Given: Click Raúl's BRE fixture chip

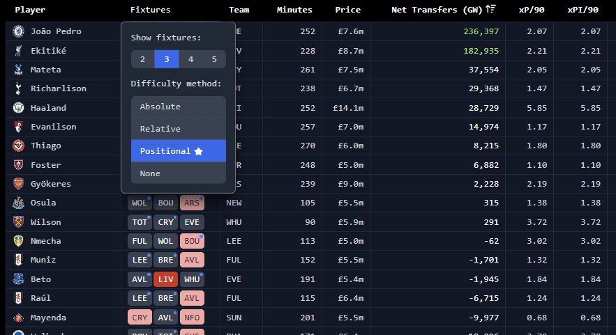Looking at the screenshot, I should [165, 298].
